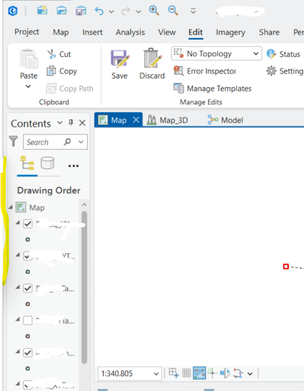This screenshot has width=304, height=391.
Task: Switch to the Insert ribbon tab
Action: pos(92,32)
